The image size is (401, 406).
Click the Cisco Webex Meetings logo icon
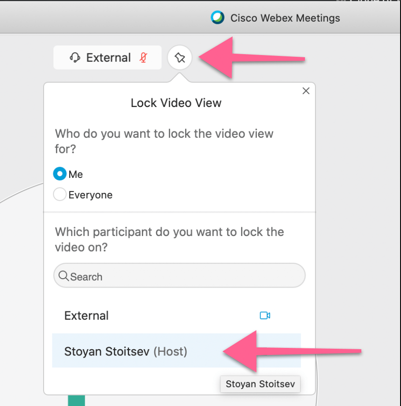pos(217,18)
